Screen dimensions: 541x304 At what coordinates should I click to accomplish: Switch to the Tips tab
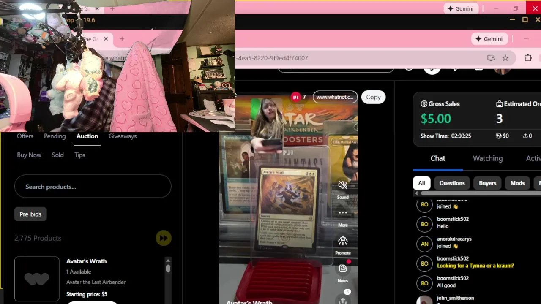point(80,155)
